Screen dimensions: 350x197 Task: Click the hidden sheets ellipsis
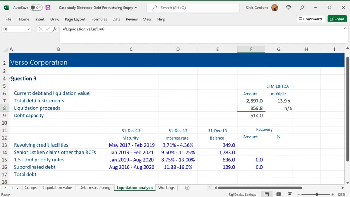19,188
